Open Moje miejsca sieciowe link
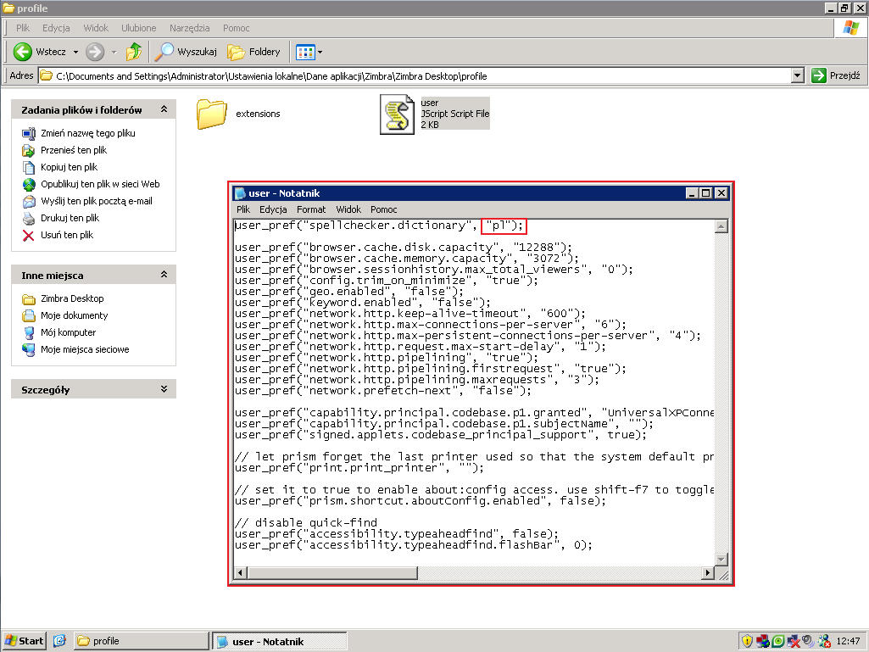Image resolution: width=869 pixels, height=652 pixels. (85, 349)
